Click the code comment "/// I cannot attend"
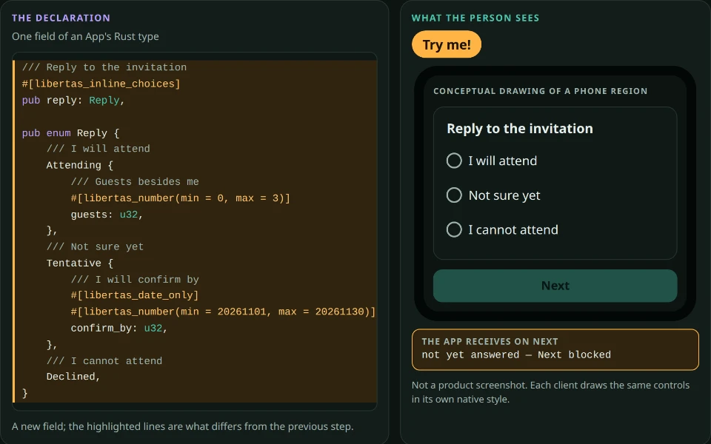The image size is (711, 444). pos(104,361)
